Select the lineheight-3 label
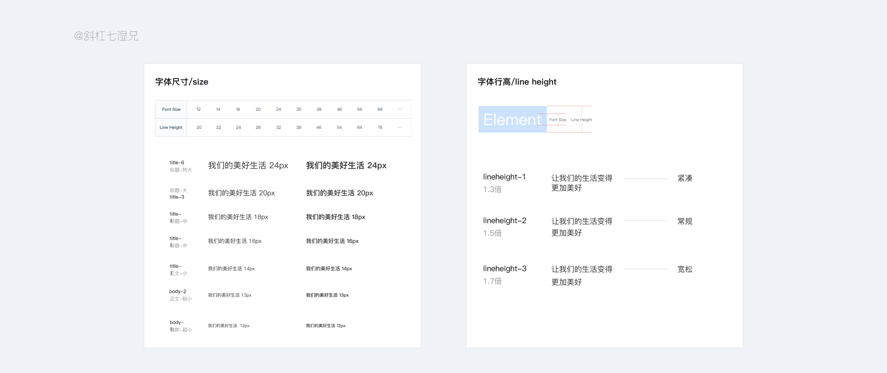 [x=505, y=269]
